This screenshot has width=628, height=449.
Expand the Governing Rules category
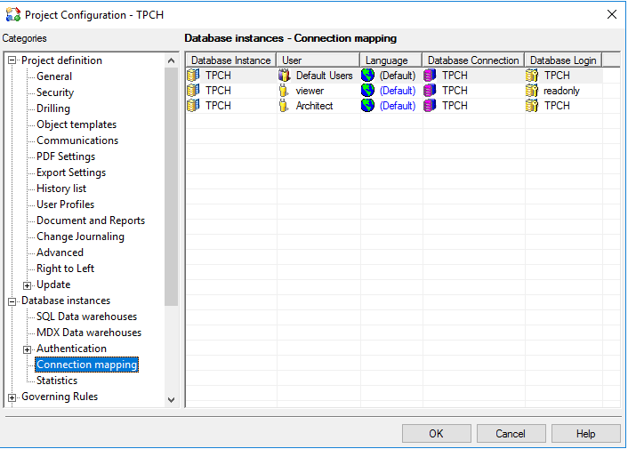[12, 397]
